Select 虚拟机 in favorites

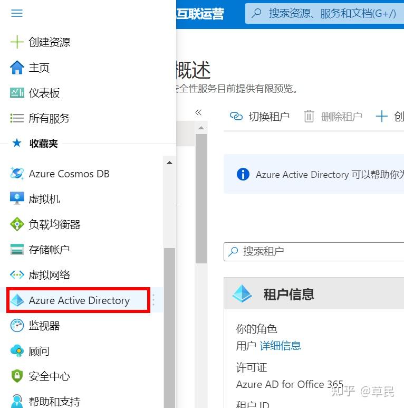point(44,199)
